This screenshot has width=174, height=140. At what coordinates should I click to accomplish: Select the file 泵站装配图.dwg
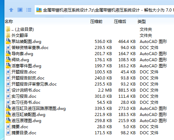26,42
